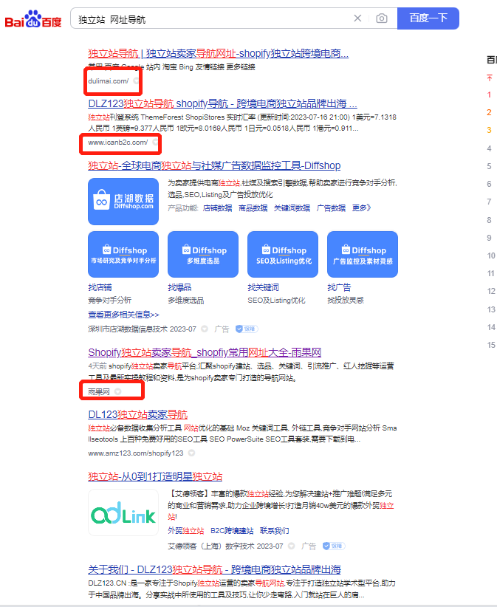Click the Baidu logo
497x607 pixels.
[33, 18]
